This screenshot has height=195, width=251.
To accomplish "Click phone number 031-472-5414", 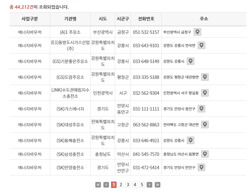I will 146,168.
